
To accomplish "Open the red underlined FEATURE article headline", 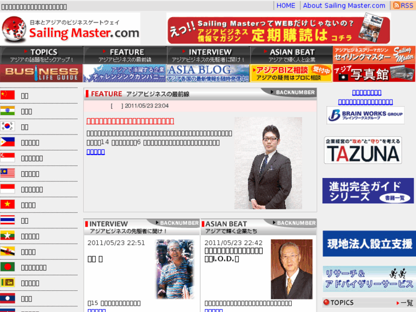I will pos(130,121).
